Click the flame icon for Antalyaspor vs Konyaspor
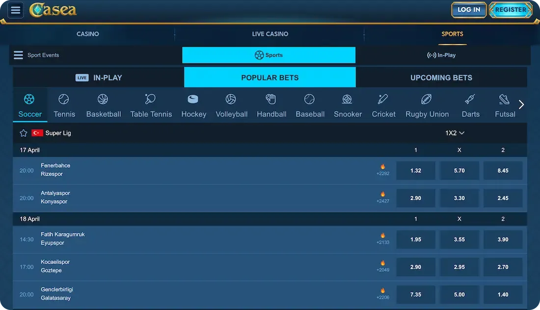 pos(382,194)
